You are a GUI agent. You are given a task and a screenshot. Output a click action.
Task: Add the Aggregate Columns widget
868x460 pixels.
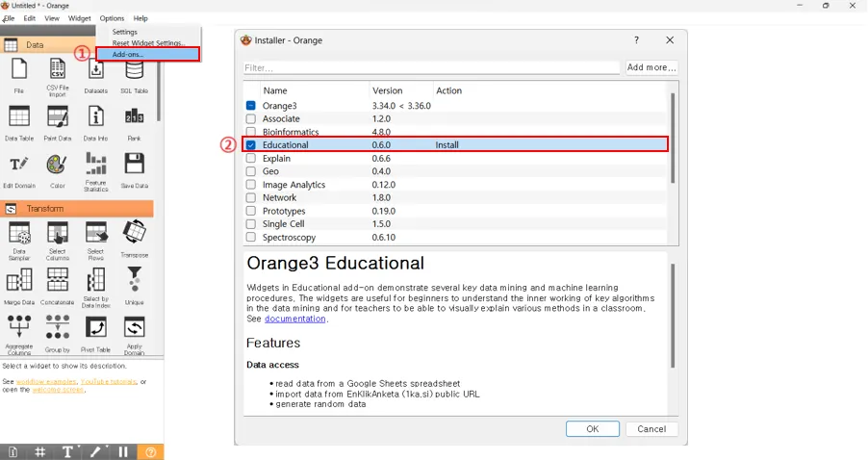[x=19, y=335]
